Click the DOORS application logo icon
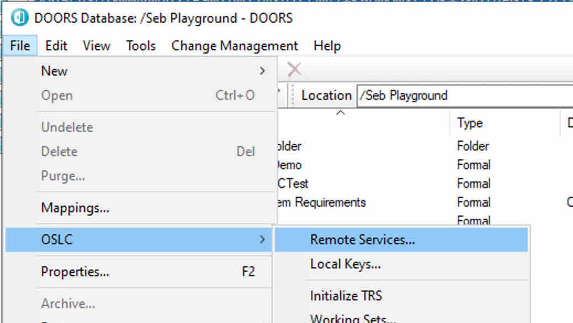 20,17
